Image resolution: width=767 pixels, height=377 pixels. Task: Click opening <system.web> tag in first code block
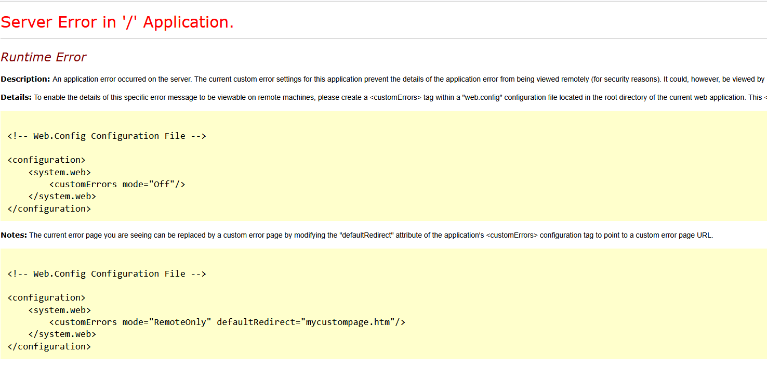coord(60,172)
